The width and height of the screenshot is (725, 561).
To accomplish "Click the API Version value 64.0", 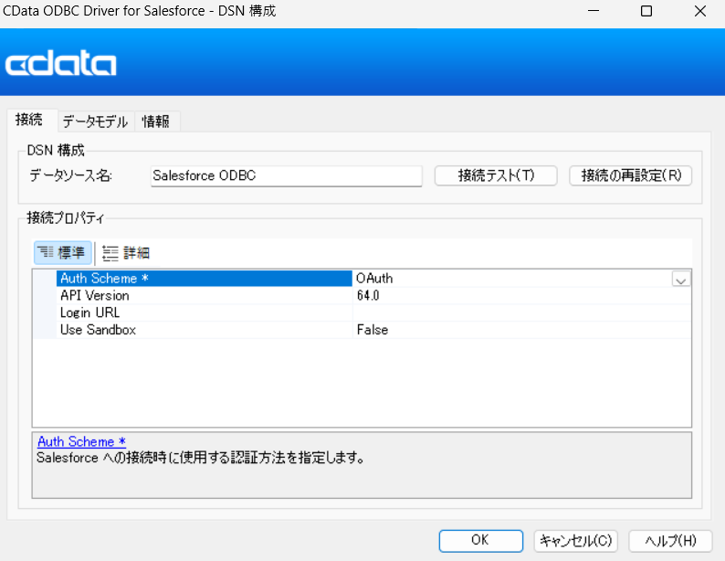I will (x=371, y=296).
